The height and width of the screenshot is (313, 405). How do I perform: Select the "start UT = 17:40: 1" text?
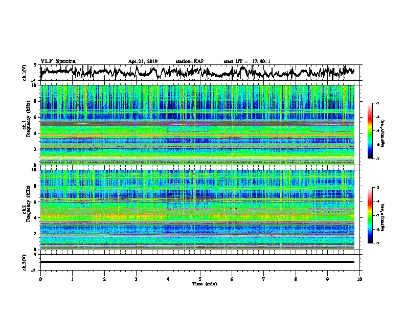(247, 61)
